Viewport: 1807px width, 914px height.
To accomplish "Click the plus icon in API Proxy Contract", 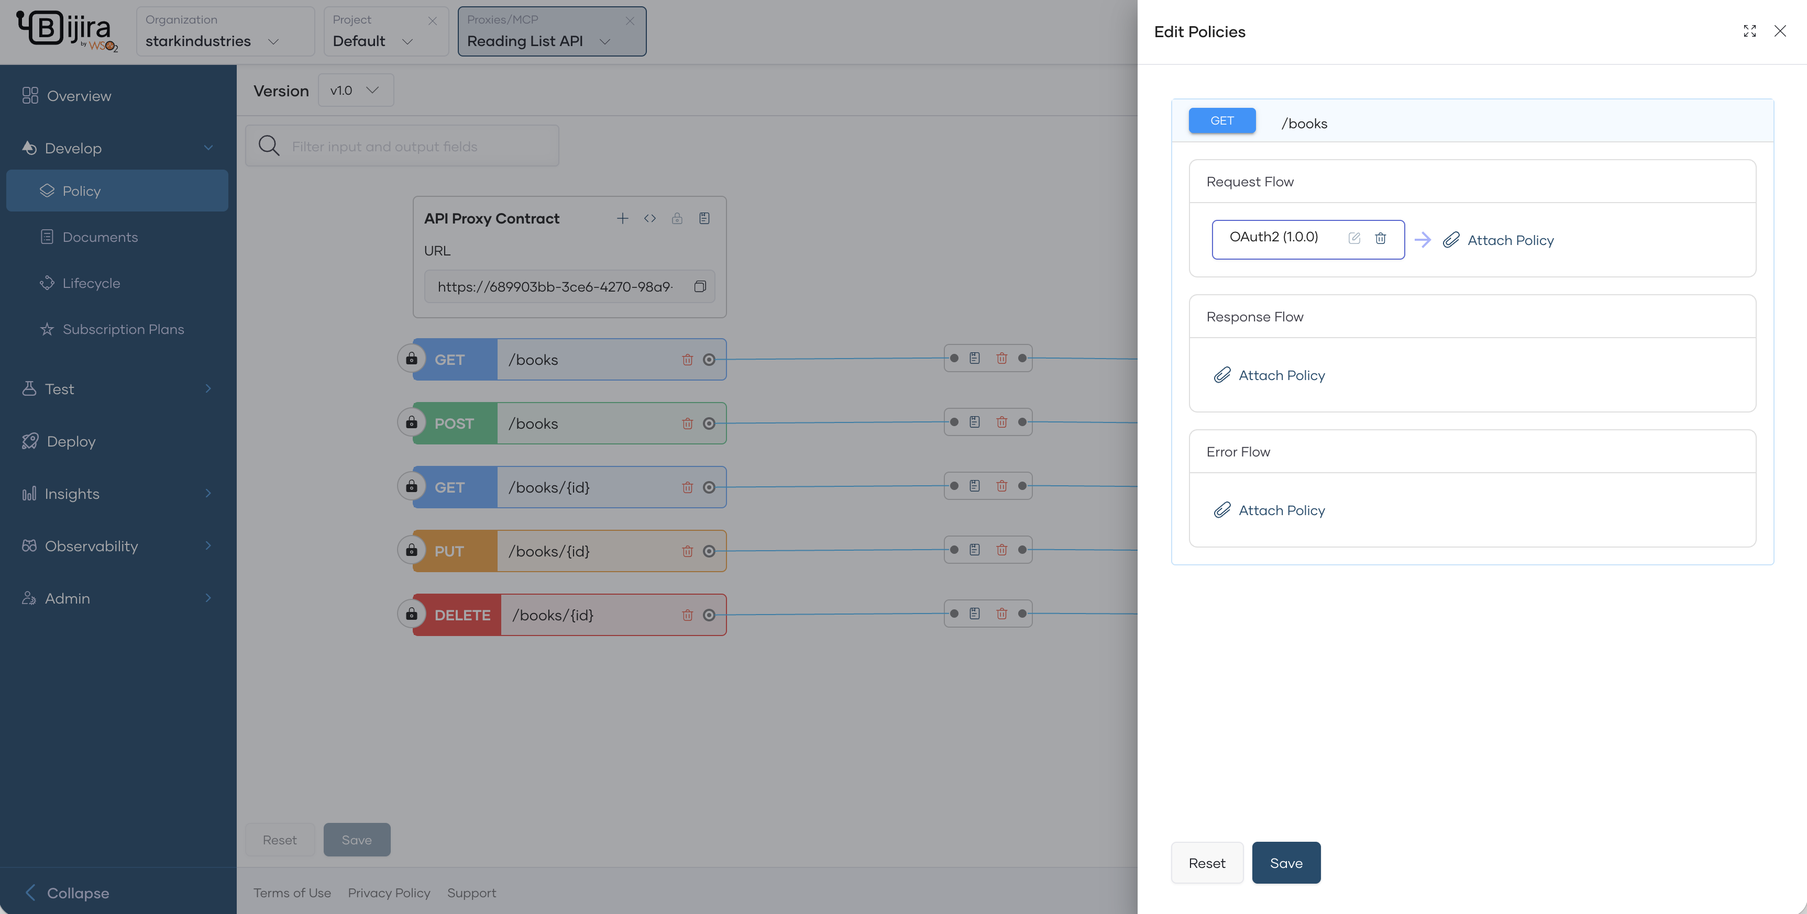I will pos(622,218).
